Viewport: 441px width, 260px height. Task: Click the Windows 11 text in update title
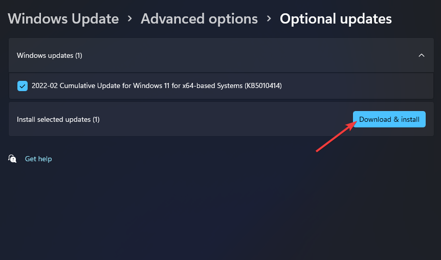(152, 86)
